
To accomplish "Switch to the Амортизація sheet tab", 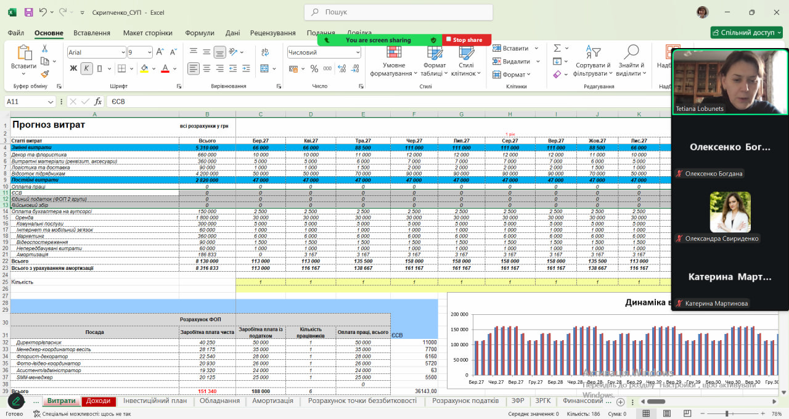I will pyautogui.click(x=272, y=401).
